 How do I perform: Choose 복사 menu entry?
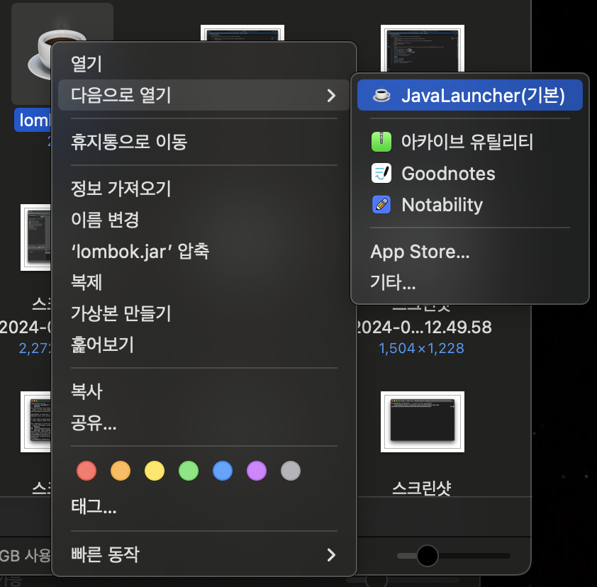click(203, 391)
